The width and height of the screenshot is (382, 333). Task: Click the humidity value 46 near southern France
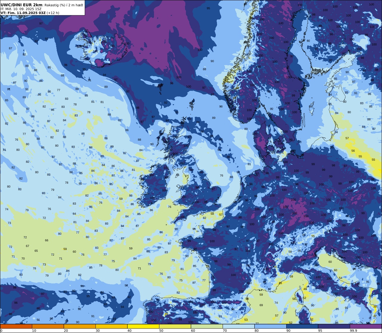coord(280,283)
